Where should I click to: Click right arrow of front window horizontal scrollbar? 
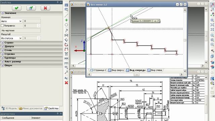(181, 75)
